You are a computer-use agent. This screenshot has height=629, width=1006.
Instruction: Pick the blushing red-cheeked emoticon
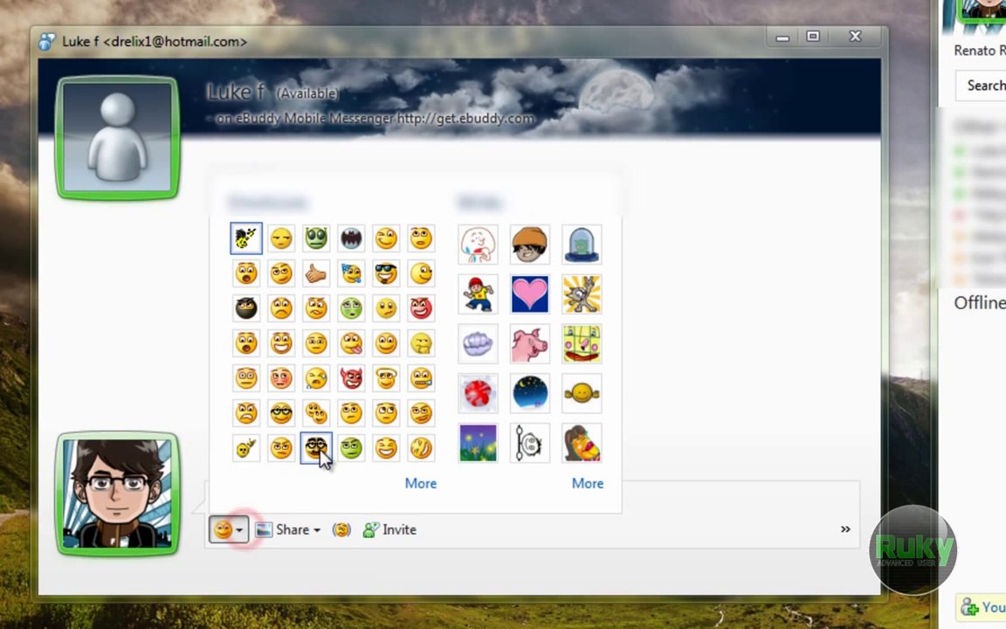281,378
